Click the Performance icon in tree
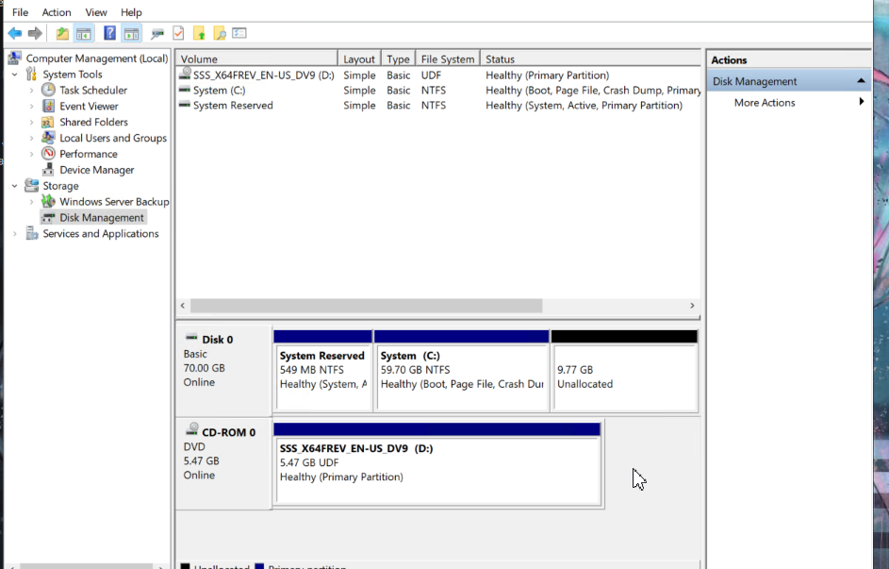 click(x=49, y=153)
